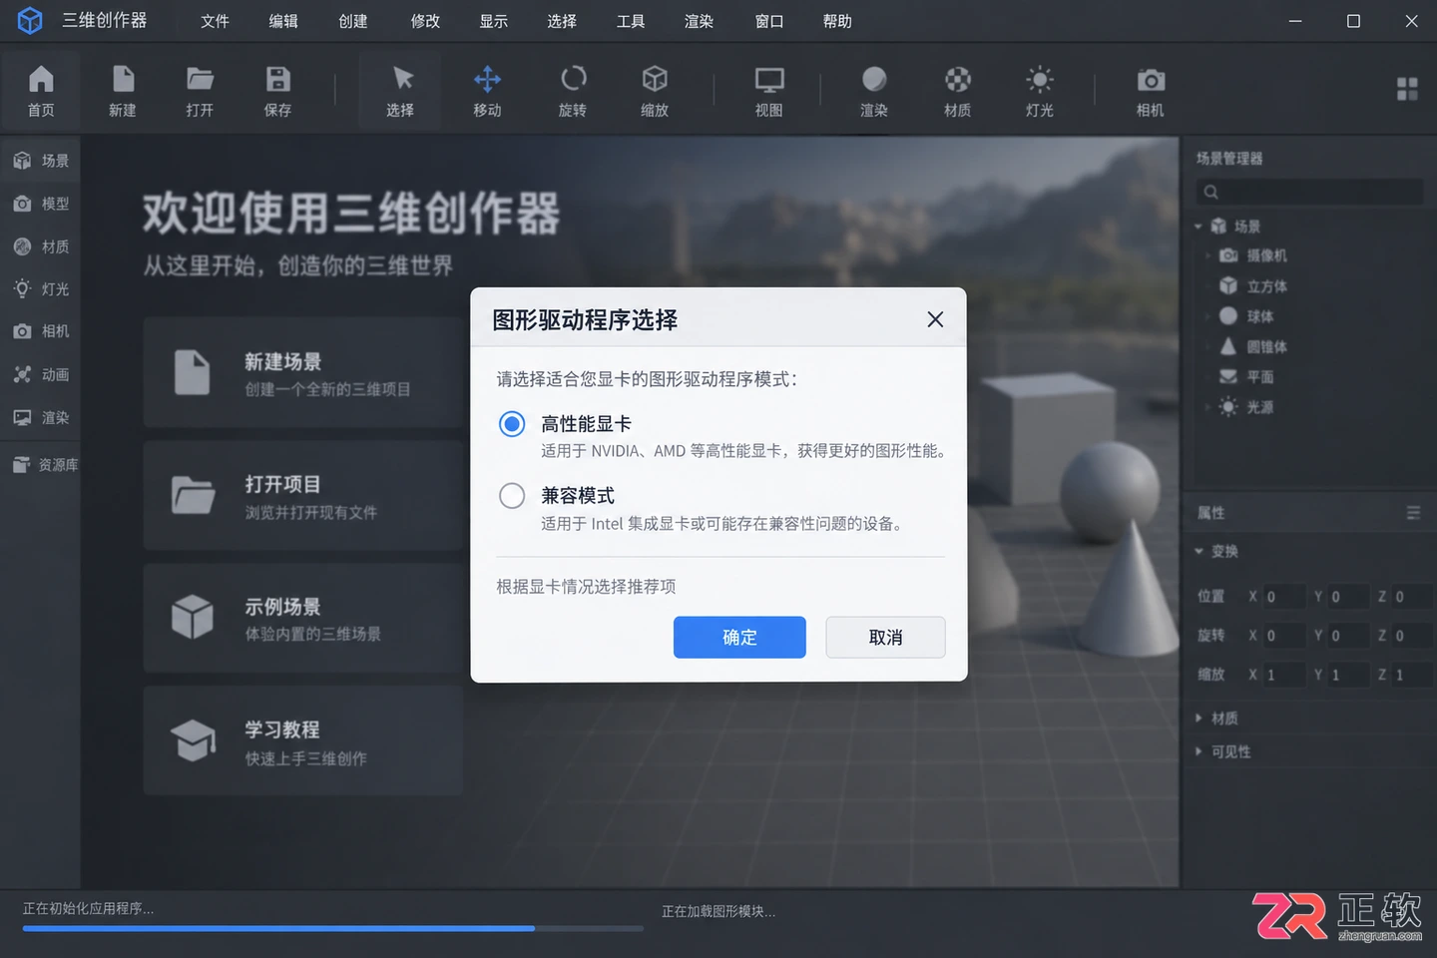Select the 兼容模式 radio option
The width and height of the screenshot is (1437, 958).
click(512, 496)
